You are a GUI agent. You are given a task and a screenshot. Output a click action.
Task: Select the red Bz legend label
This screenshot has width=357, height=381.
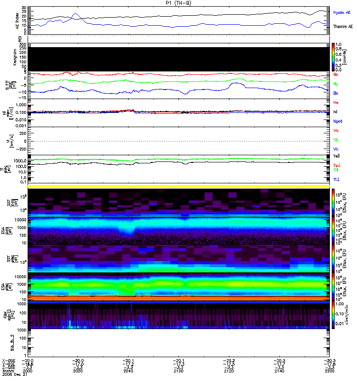336,74
